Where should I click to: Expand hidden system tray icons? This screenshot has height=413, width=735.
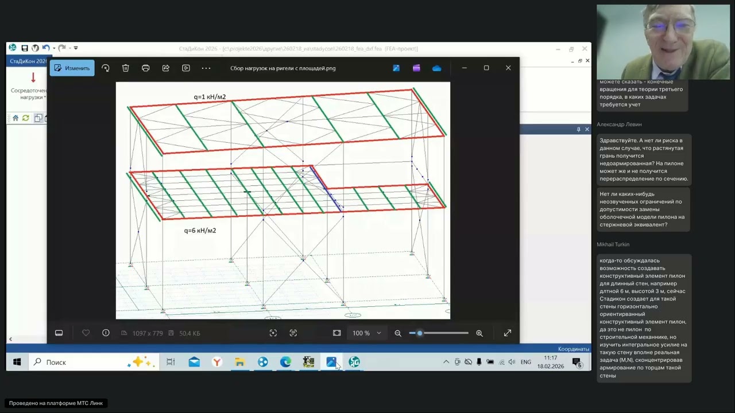click(x=446, y=362)
